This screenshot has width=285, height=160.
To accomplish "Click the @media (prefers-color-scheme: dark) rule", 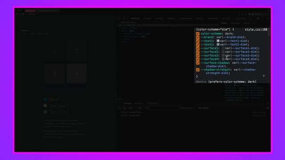I will tap(226, 82).
